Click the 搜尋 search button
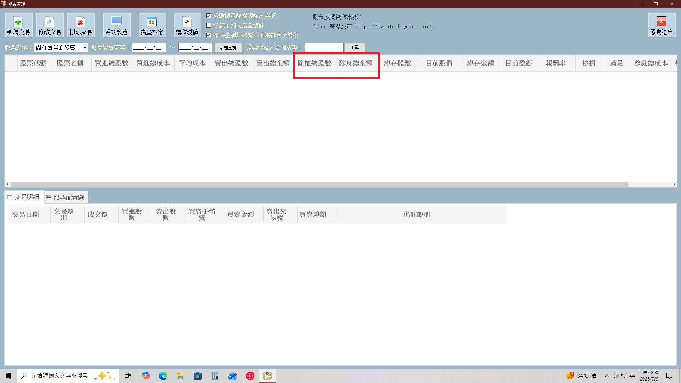The height and width of the screenshot is (383, 681). pos(354,48)
